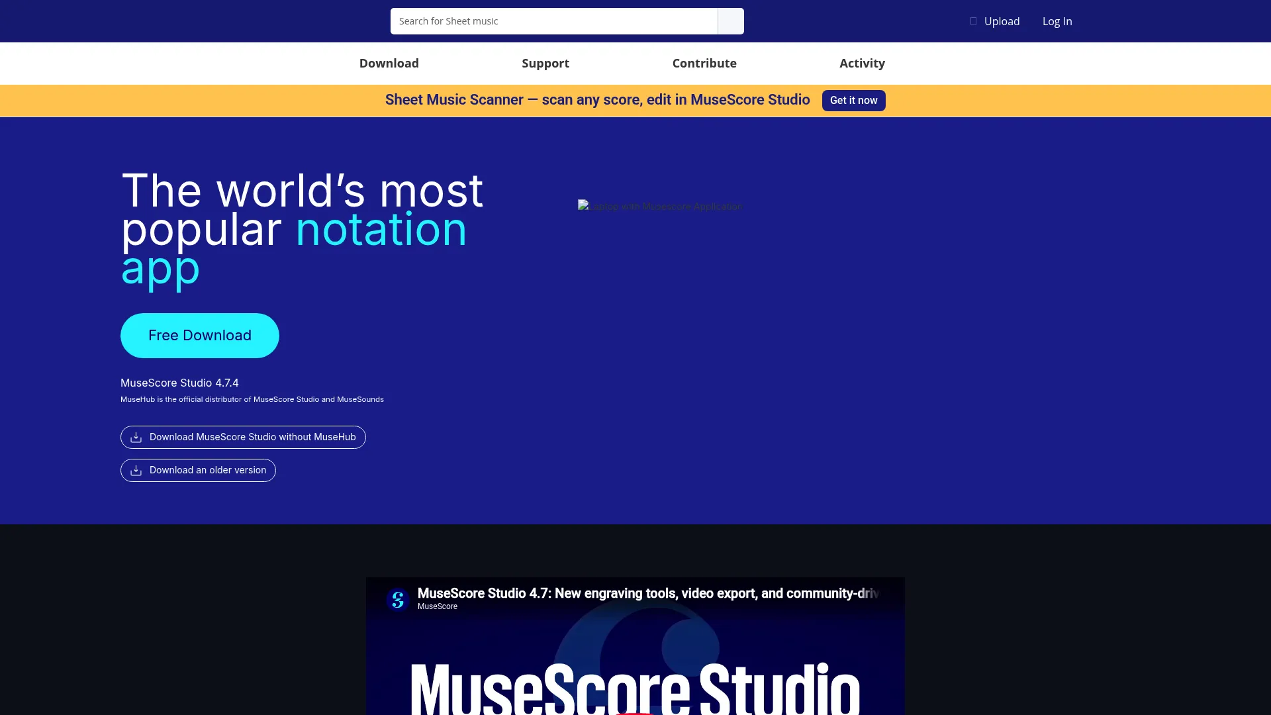Click the Sheet Music Scanner banner text
Screen dimensions: 1271x715
[x=597, y=100]
